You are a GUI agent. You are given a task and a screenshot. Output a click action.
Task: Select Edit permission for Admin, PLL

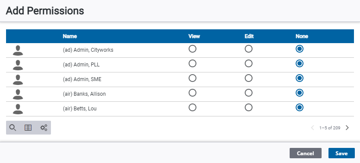click(249, 63)
